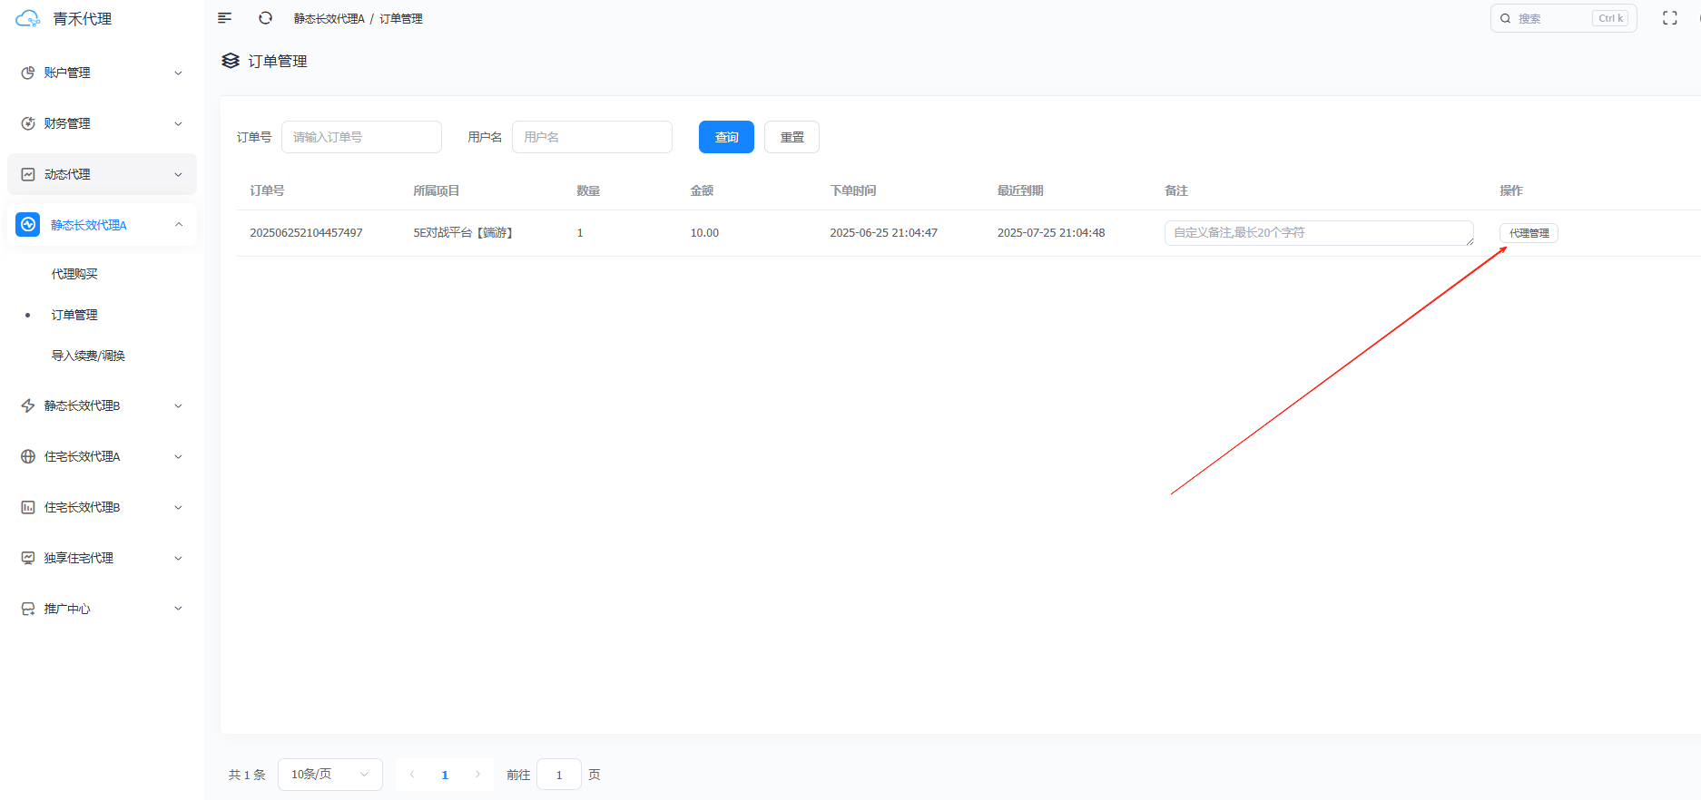Viewport: 1701px width, 800px height.
Task: Expand the 动态代理 menu
Action: click(x=102, y=174)
